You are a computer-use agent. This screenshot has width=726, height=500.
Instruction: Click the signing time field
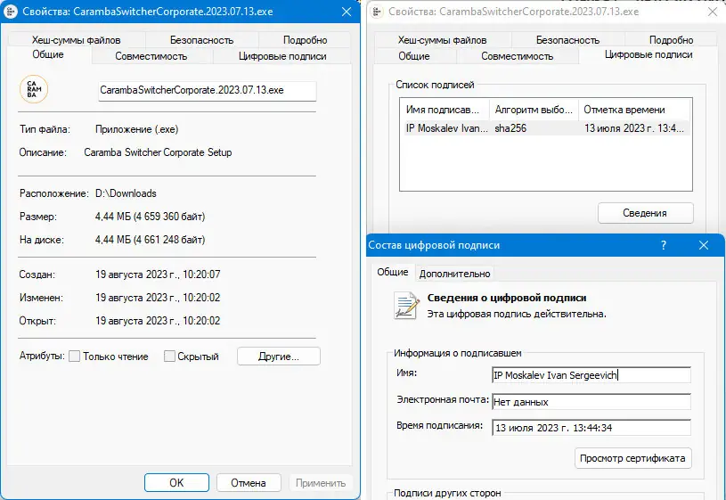click(591, 428)
